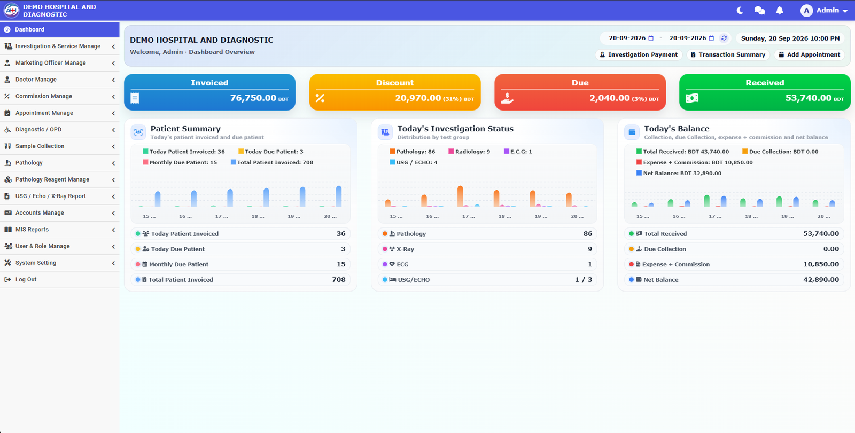Go to Dashboard in the sidebar
This screenshot has height=433, width=855.
click(x=60, y=29)
